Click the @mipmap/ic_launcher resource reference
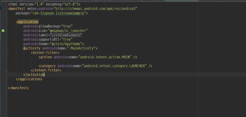Viewport: 246px width, 117px height. tap(69, 31)
